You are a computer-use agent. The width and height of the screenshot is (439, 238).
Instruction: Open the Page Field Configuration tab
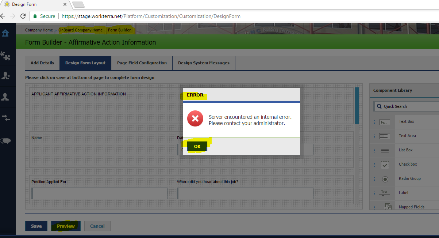click(142, 63)
